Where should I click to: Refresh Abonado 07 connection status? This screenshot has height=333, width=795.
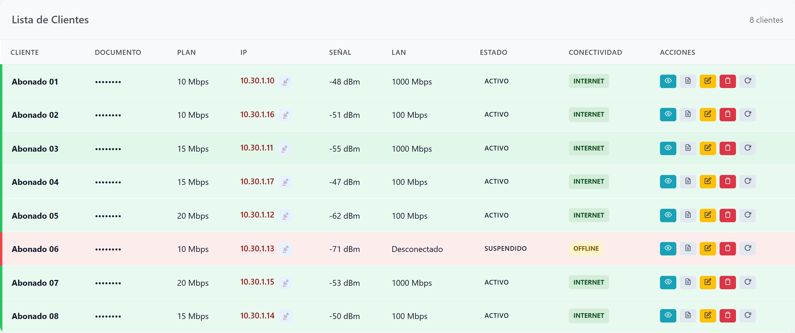(747, 283)
